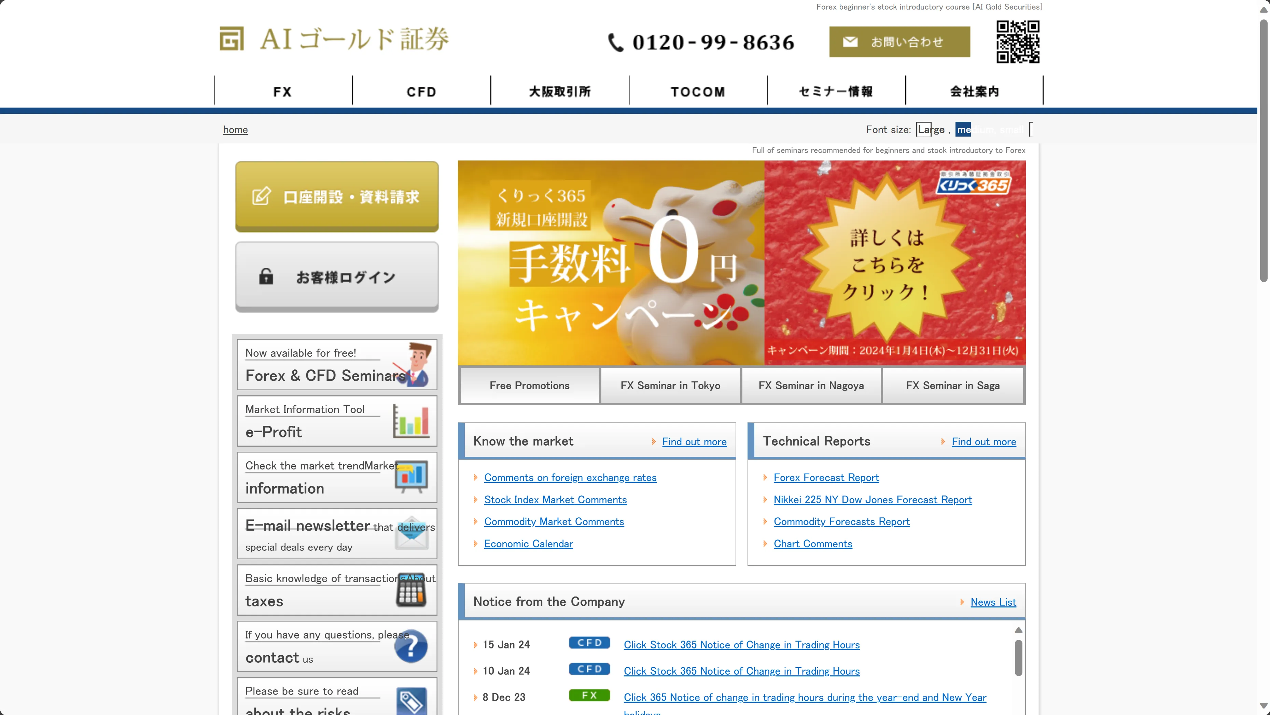Viewport: 1270px width, 715px height.
Task: Switch to FX Seminar in Tokyo tab
Action: point(670,385)
